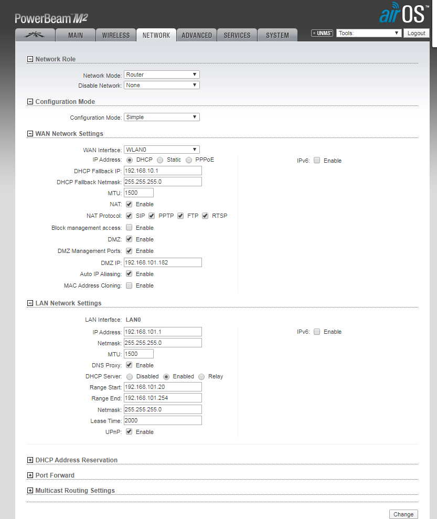
Task: Uncheck PPTP NAT protocol
Action: click(x=152, y=216)
